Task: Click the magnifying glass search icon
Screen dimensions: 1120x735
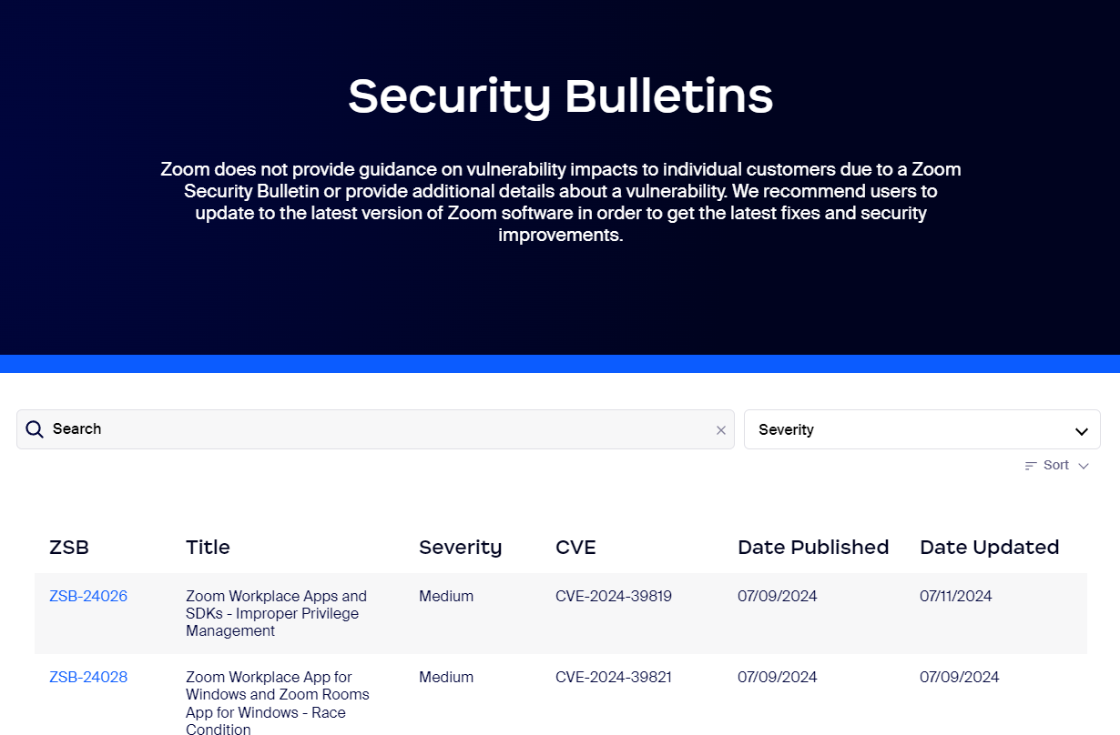Action: 35,429
